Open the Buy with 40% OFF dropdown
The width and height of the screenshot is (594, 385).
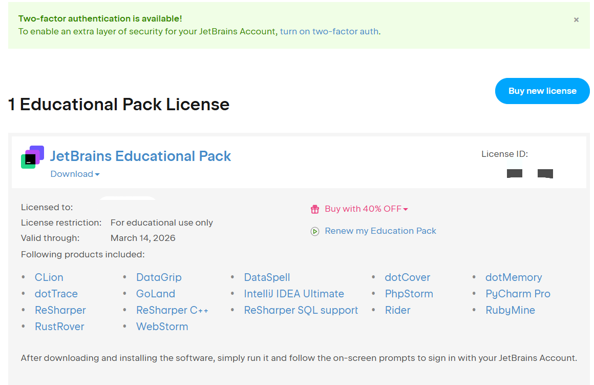tap(366, 209)
